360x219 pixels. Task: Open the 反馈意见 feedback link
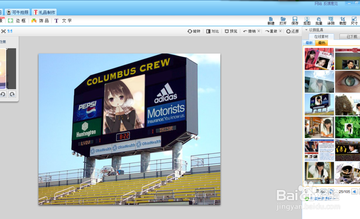pyautogui.click(x=330, y=4)
